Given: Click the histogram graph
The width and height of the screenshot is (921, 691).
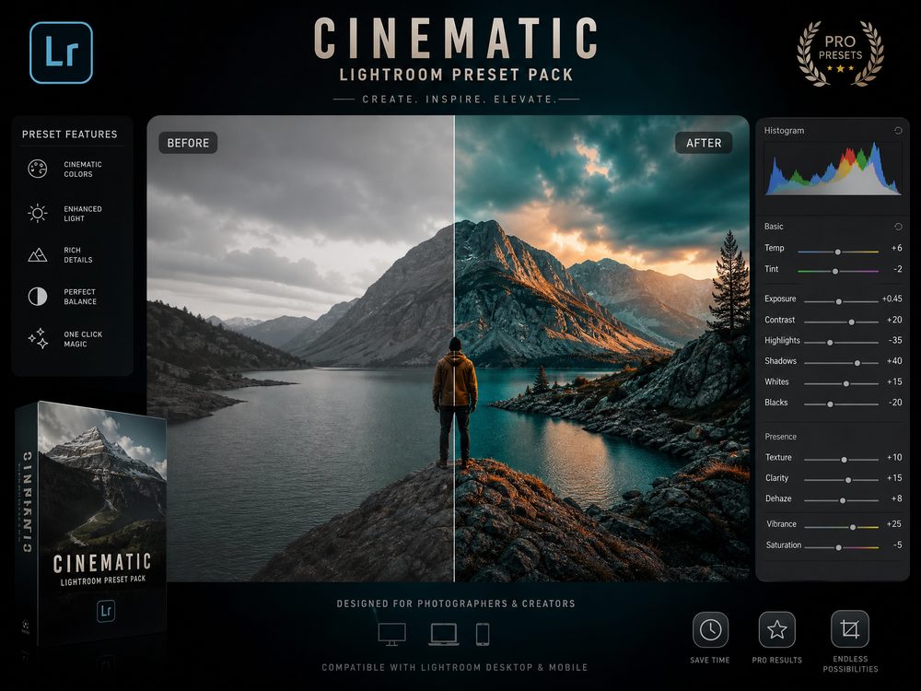Looking at the screenshot, I should click(x=833, y=169).
